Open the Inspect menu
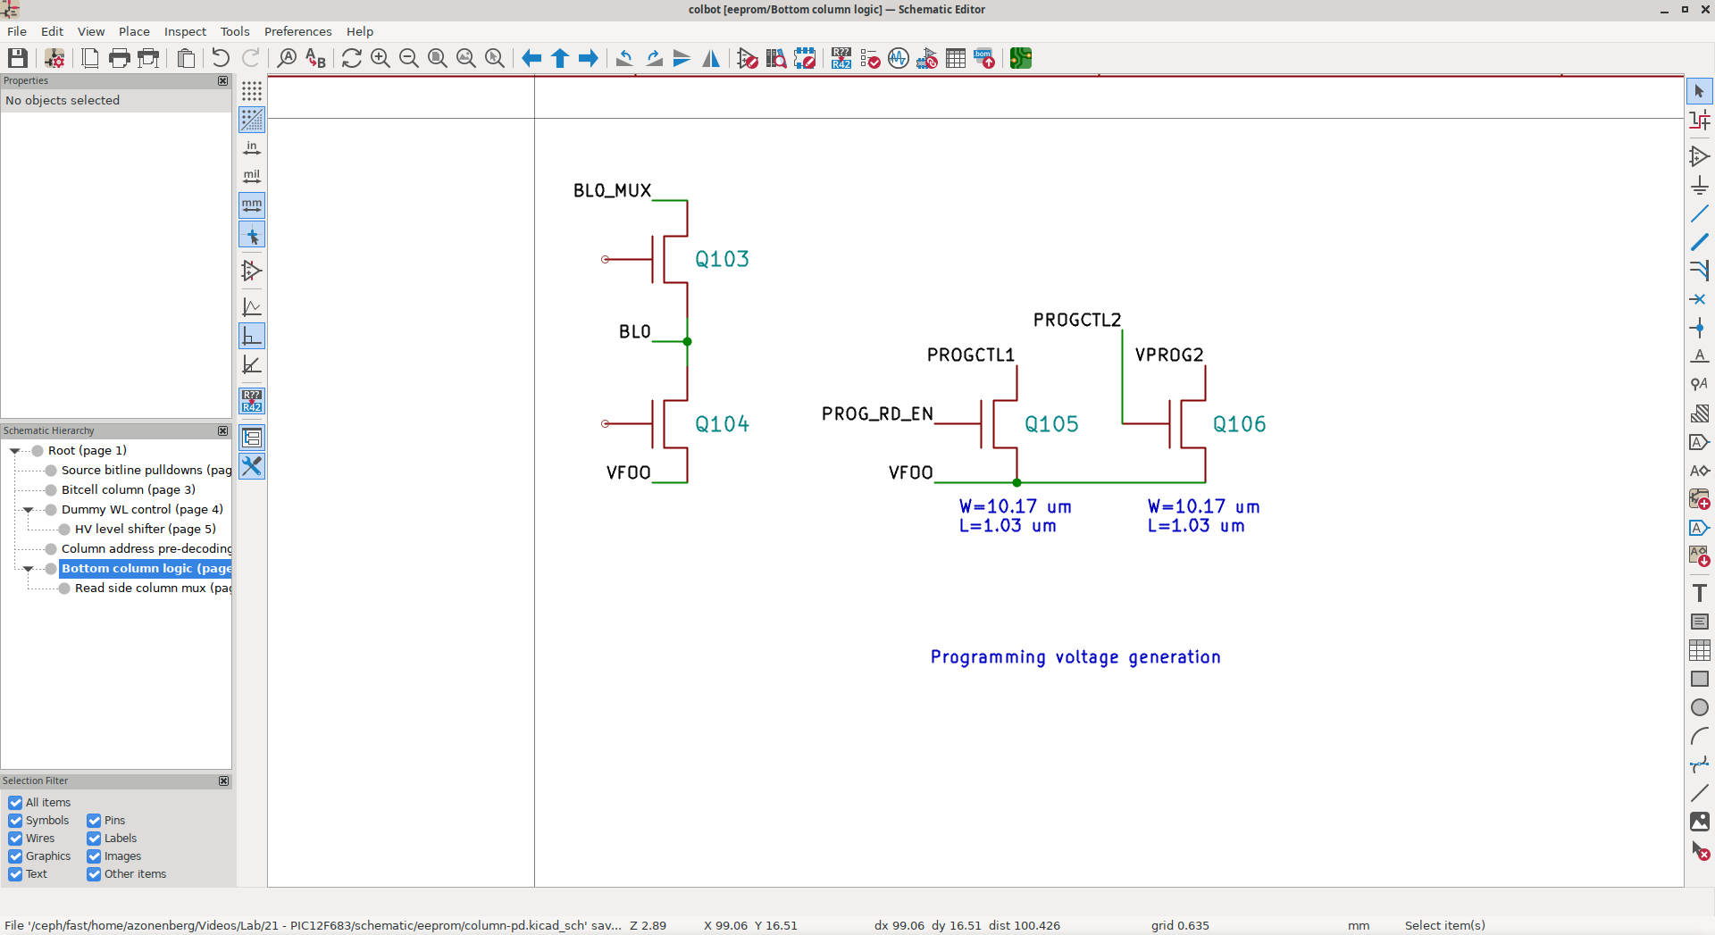 point(185,31)
